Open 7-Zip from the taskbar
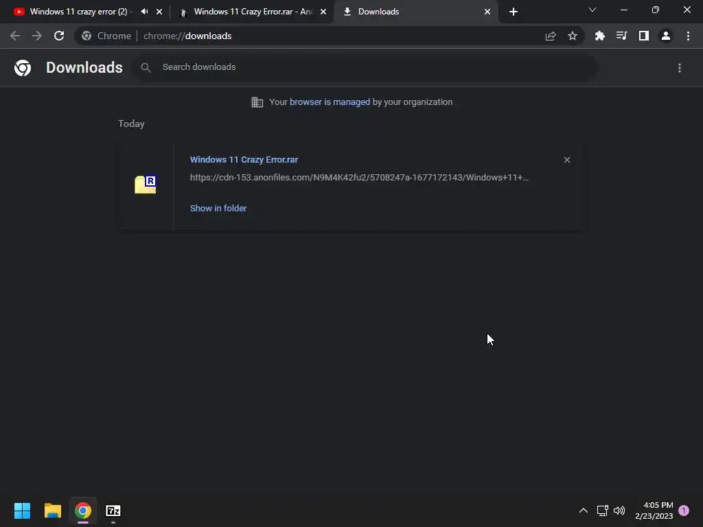703x527 pixels. pos(113,511)
